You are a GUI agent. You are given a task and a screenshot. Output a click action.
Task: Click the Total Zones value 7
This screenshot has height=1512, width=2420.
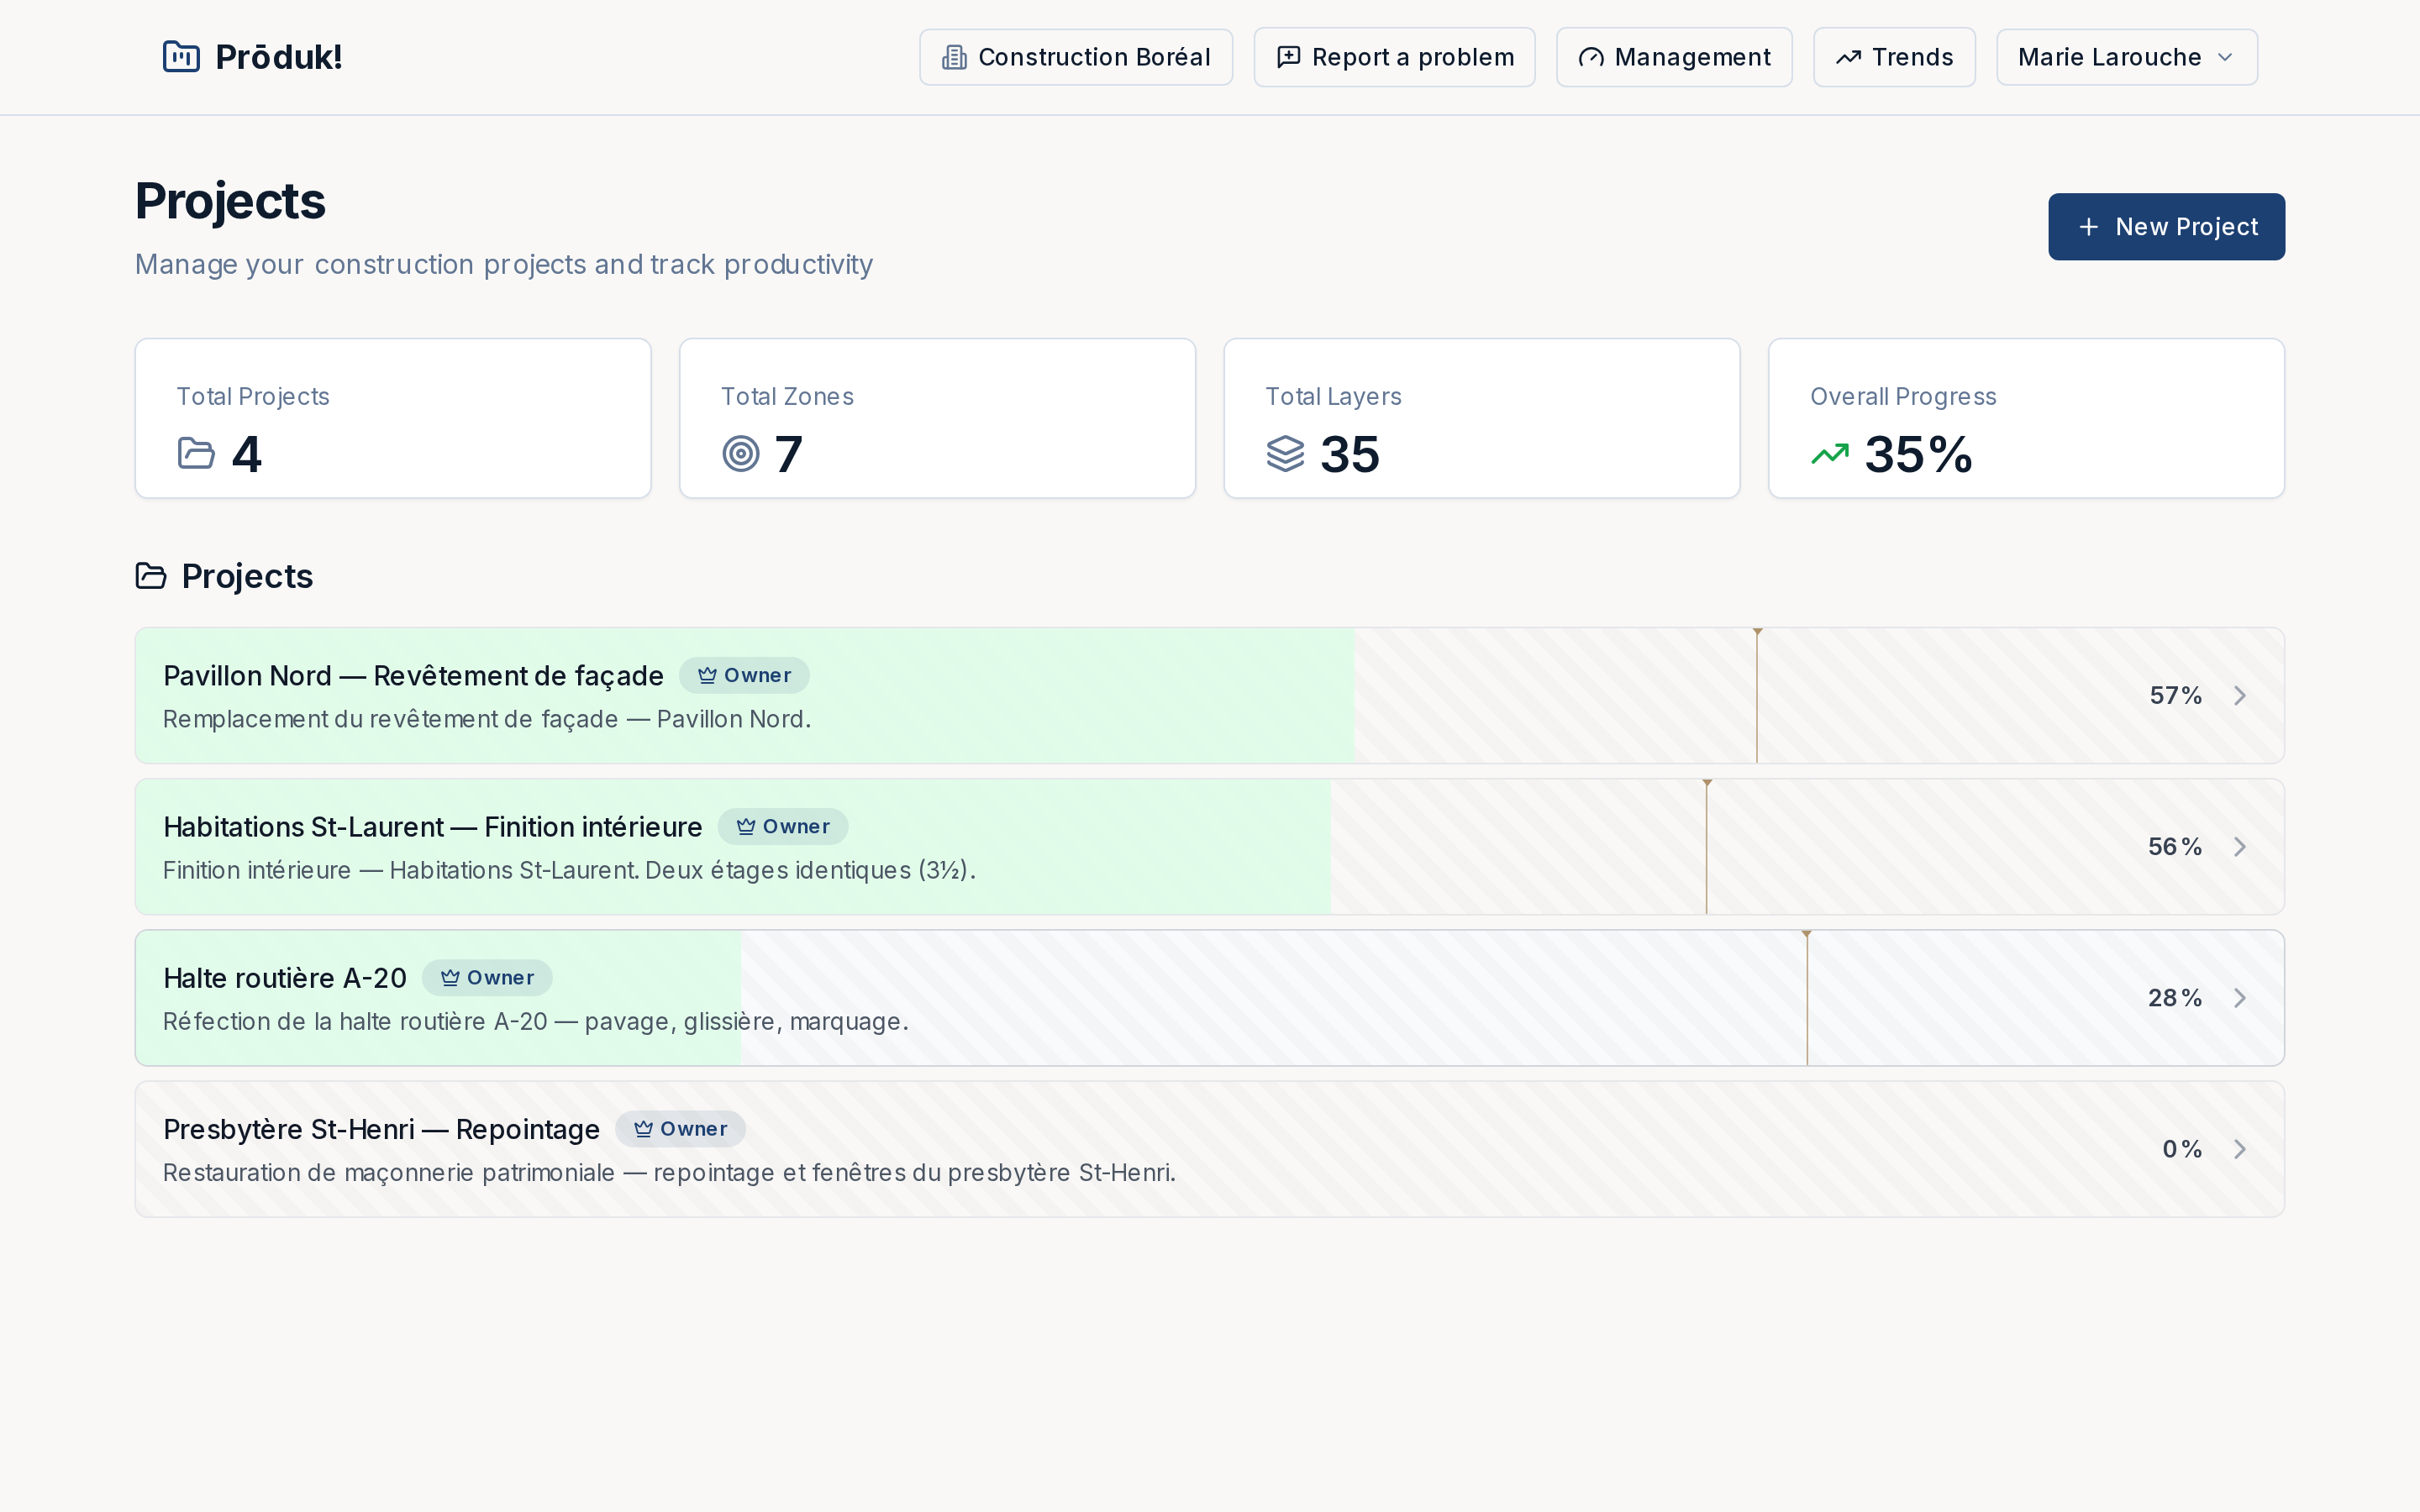788,454
